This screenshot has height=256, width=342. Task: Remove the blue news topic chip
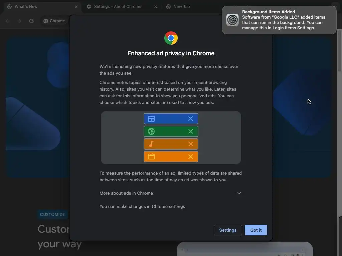191,119
